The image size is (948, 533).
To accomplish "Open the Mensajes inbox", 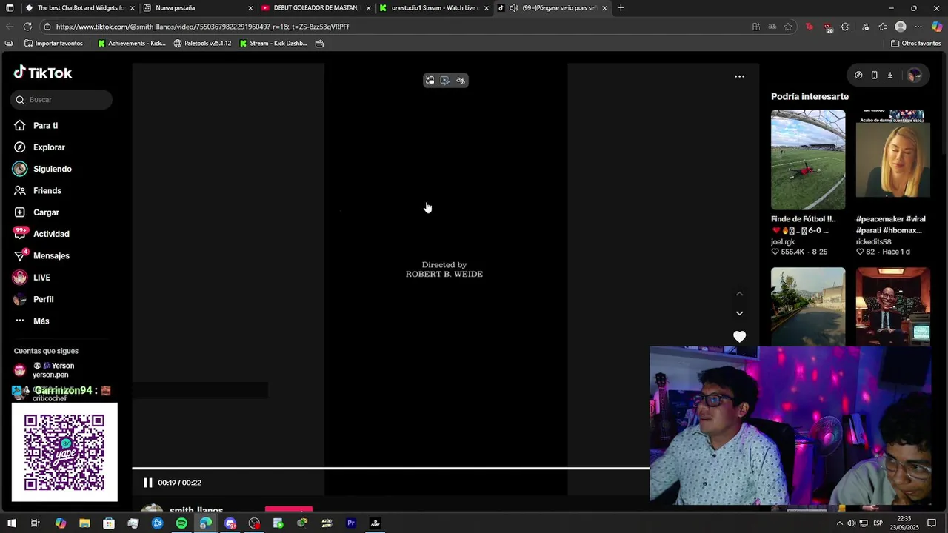I will point(41,256).
